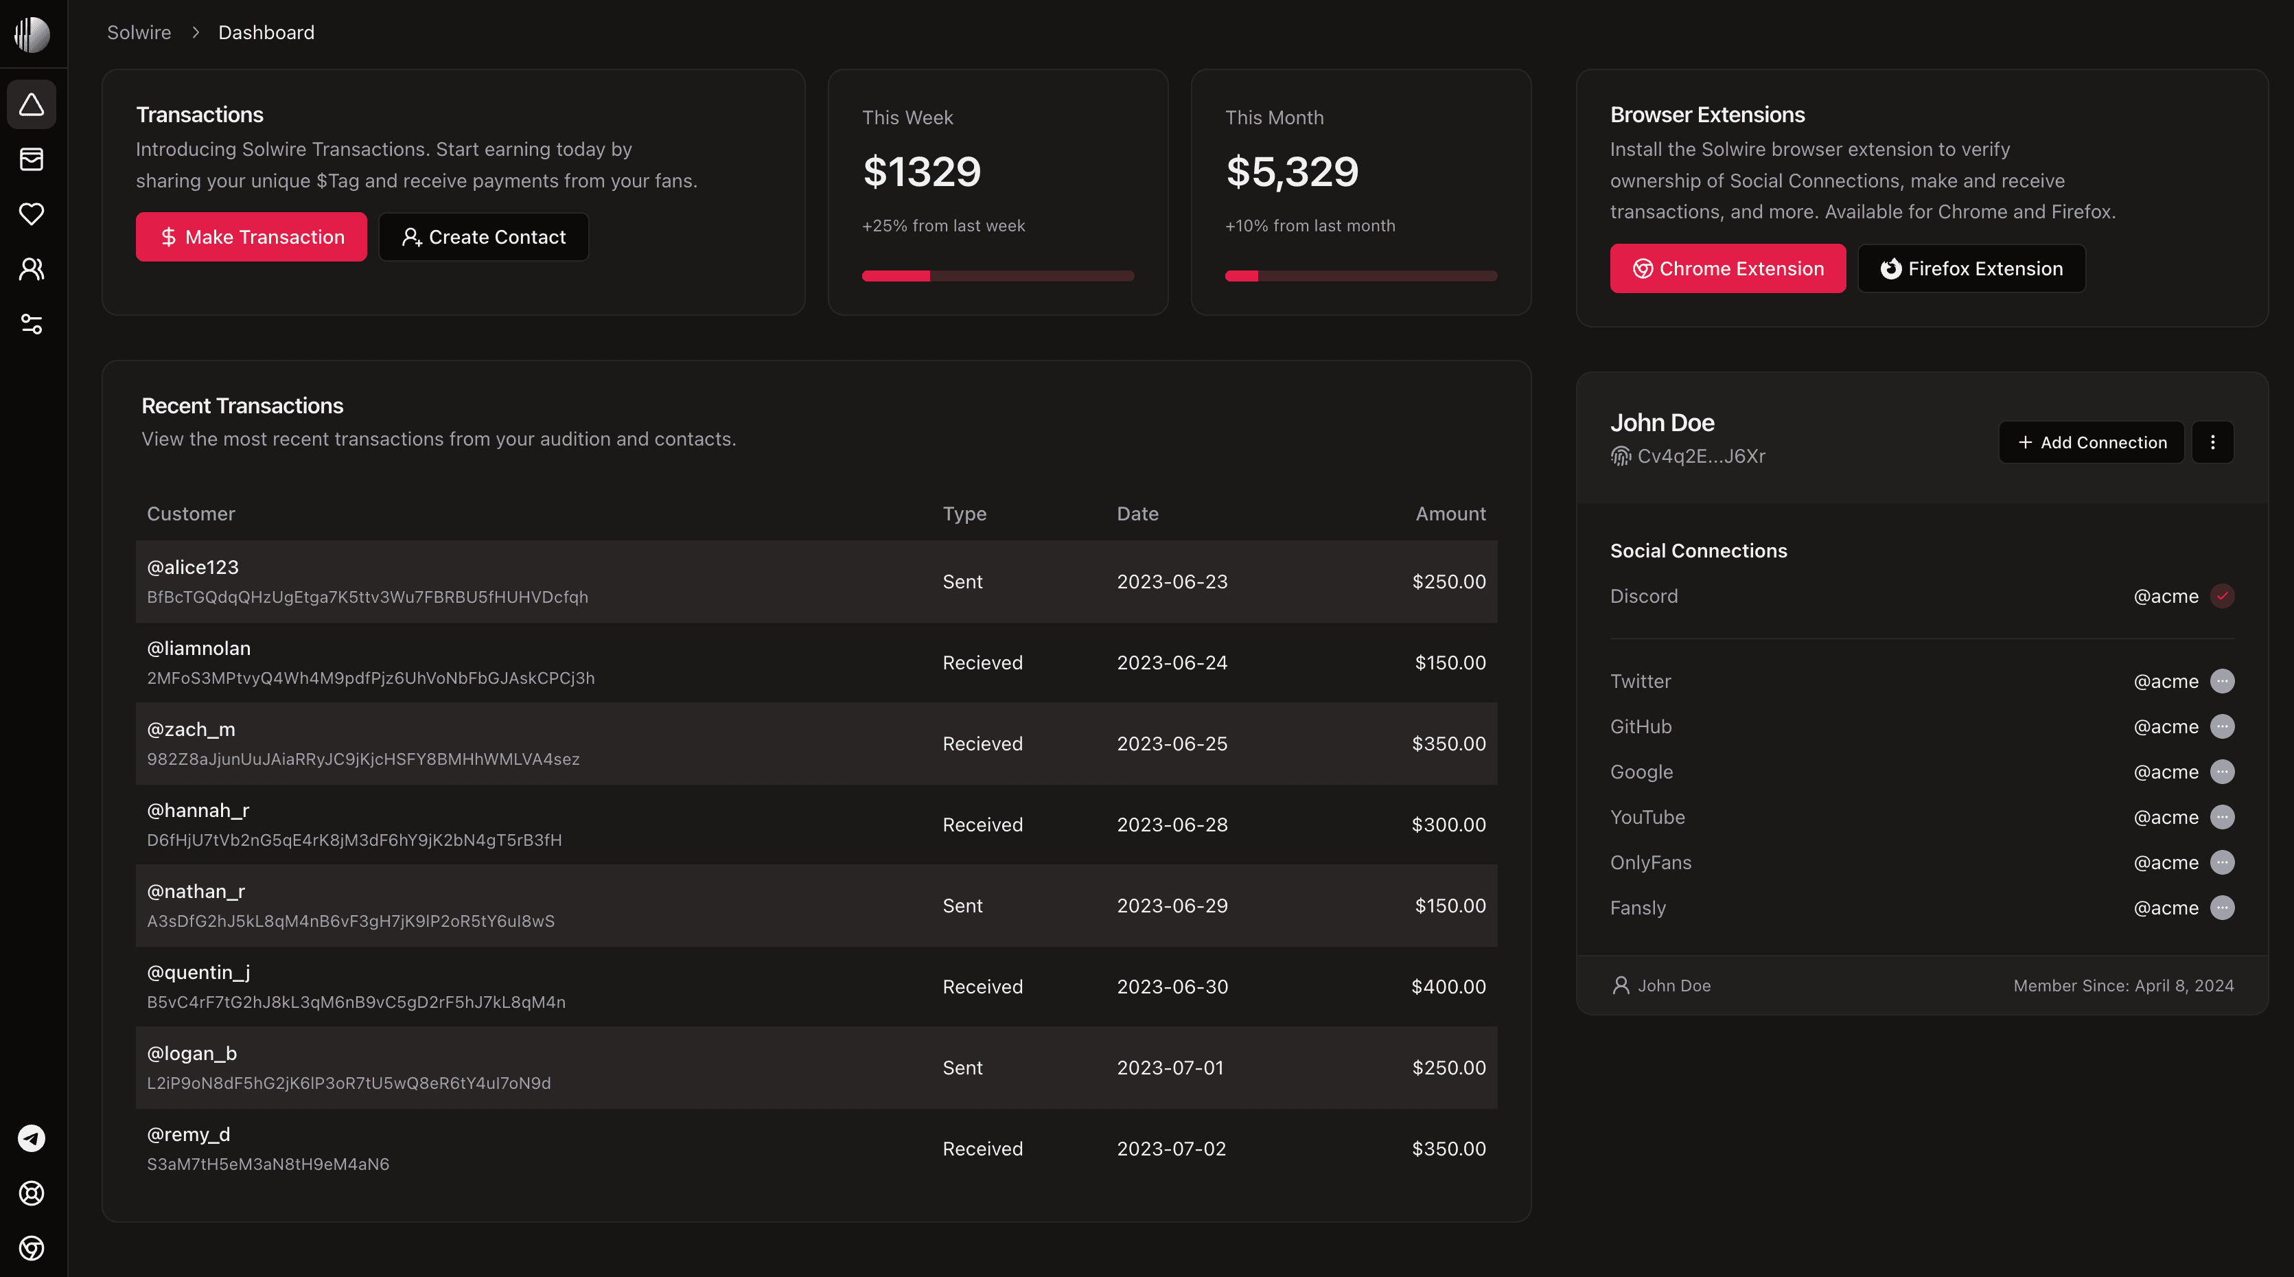Viewport: 2294px width, 1277px height.
Task: Click the Create Contact button
Action: tap(483, 237)
